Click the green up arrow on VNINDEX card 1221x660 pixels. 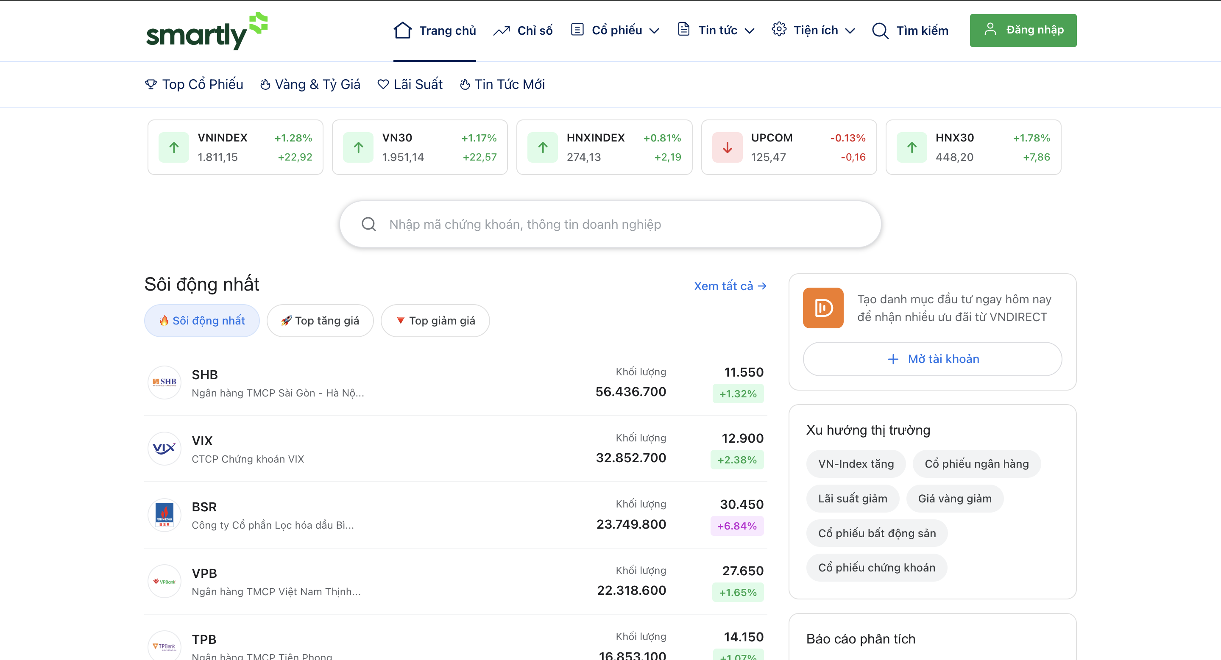click(x=174, y=148)
